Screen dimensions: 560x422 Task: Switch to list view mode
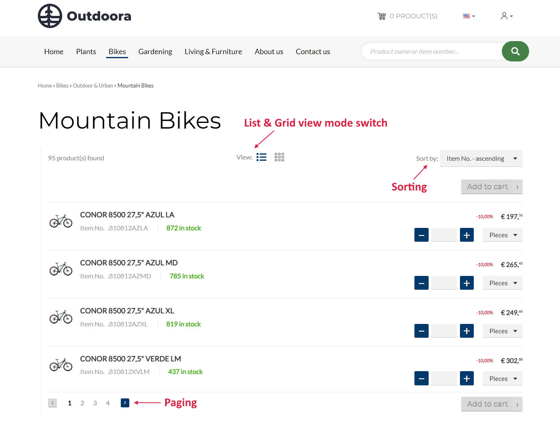(x=261, y=157)
